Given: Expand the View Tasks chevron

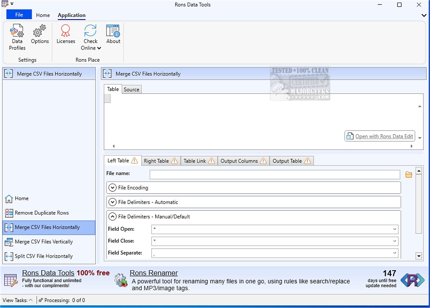Looking at the screenshot, I should [31, 300].
